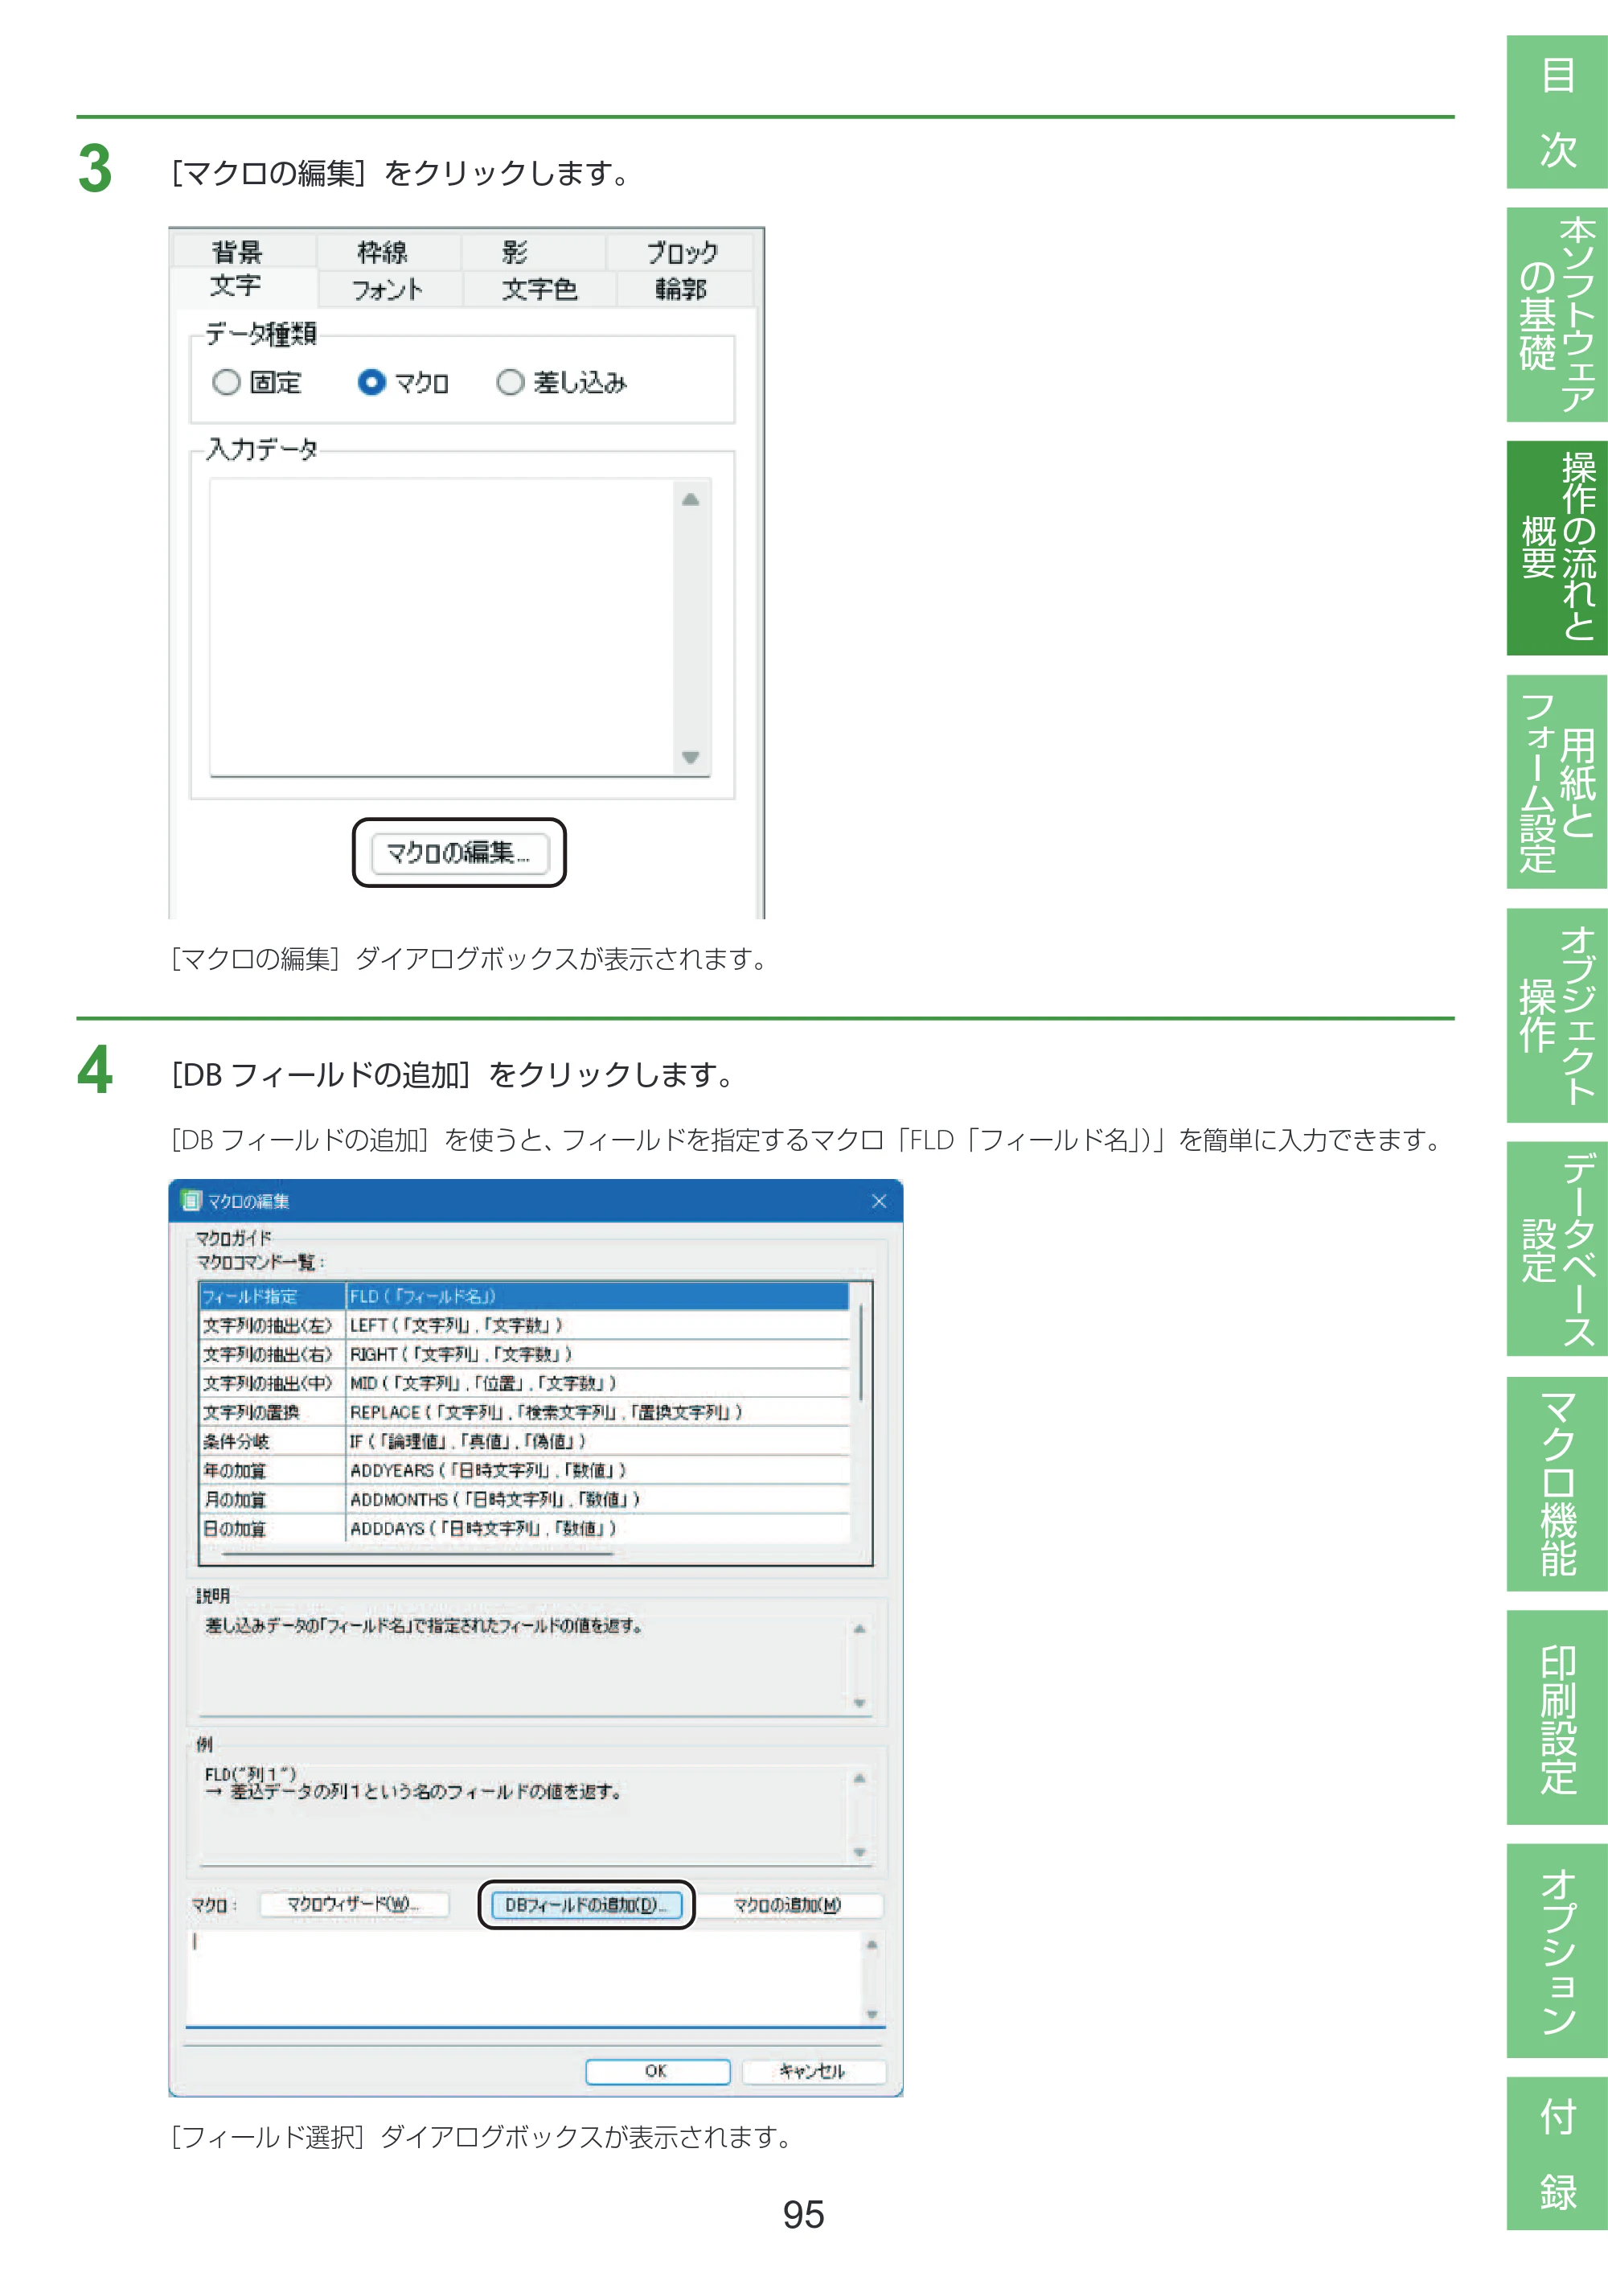This screenshot has height=2276, width=1608.
Task: Switch to the 背景 tab
Action: pyautogui.click(x=244, y=251)
